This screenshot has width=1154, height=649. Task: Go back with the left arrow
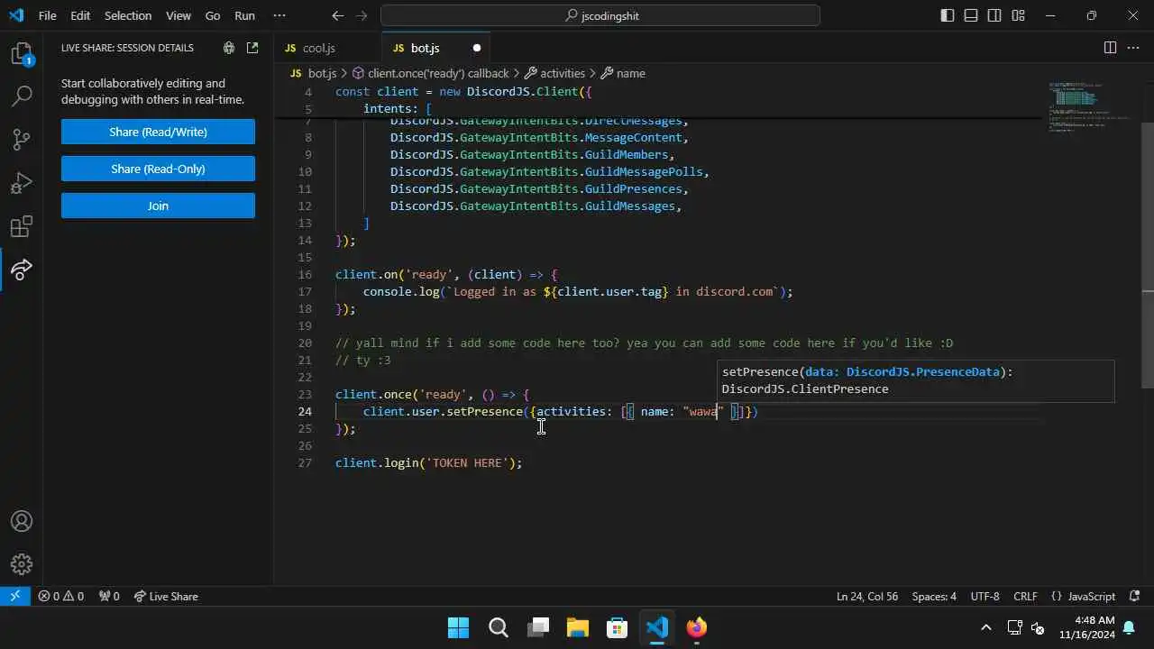(x=337, y=15)
